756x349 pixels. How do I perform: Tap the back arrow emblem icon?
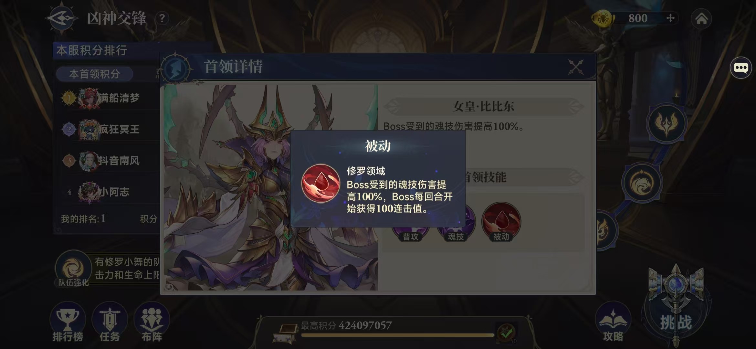pyautogui.click(x=61, y=18)
